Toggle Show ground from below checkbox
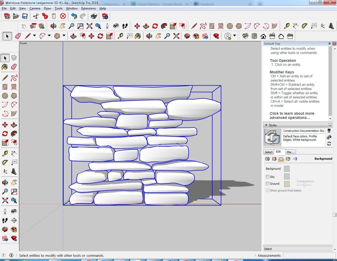The height and width of the screenshot is (261, 337). coord(267,190)
